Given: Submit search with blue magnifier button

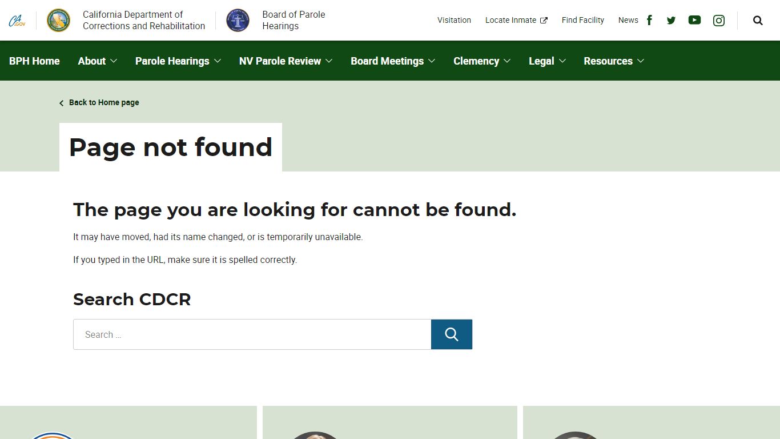Looking at the screenshot, I should [452, 334].
